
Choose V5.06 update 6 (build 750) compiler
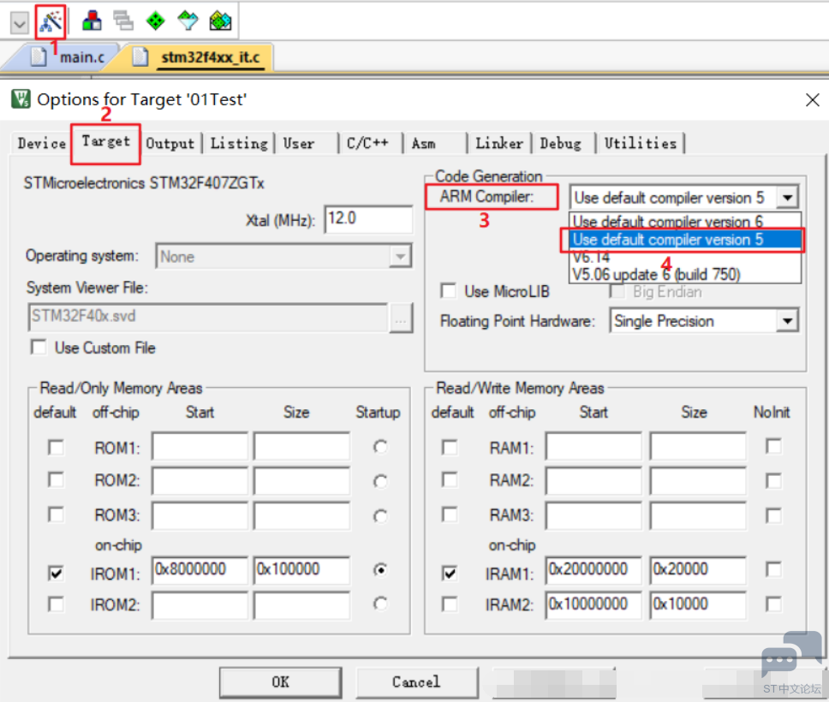pos(655,274)
